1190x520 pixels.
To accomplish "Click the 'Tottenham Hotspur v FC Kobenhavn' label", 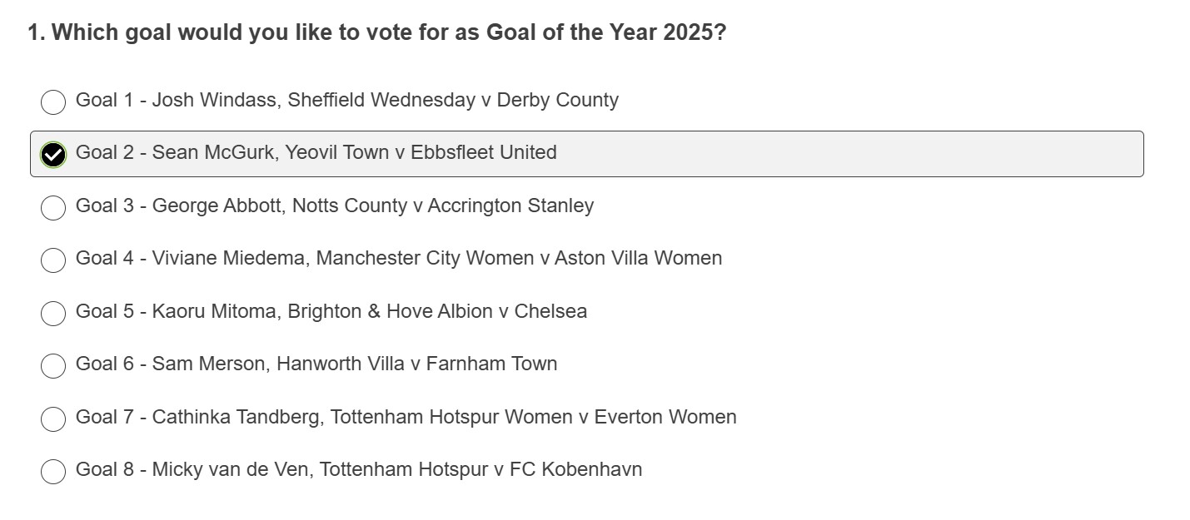I will click(x=480, y=469).
